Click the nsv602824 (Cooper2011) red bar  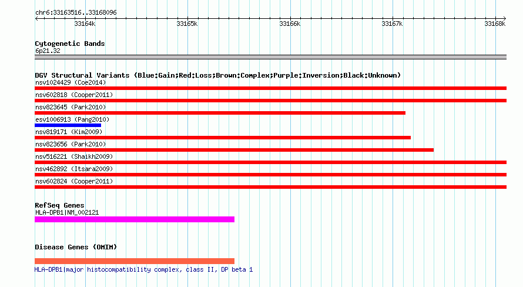pyautogui.click(x=270, y=187)
